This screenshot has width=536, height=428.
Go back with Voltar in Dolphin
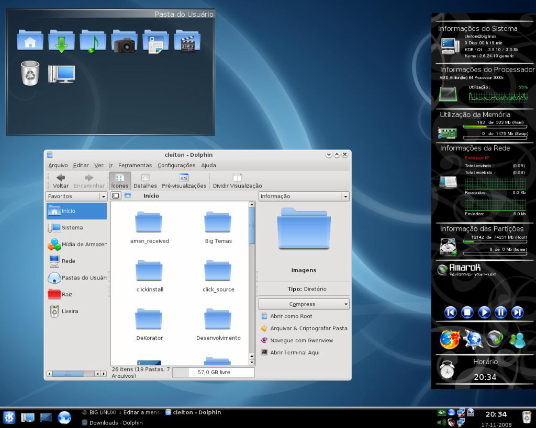[61, 181]
